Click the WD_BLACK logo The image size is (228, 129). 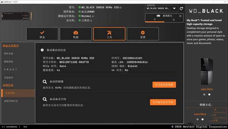tap(206, 11)
